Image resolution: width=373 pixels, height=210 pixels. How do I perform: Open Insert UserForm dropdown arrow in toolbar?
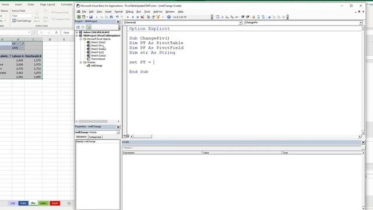87,17
